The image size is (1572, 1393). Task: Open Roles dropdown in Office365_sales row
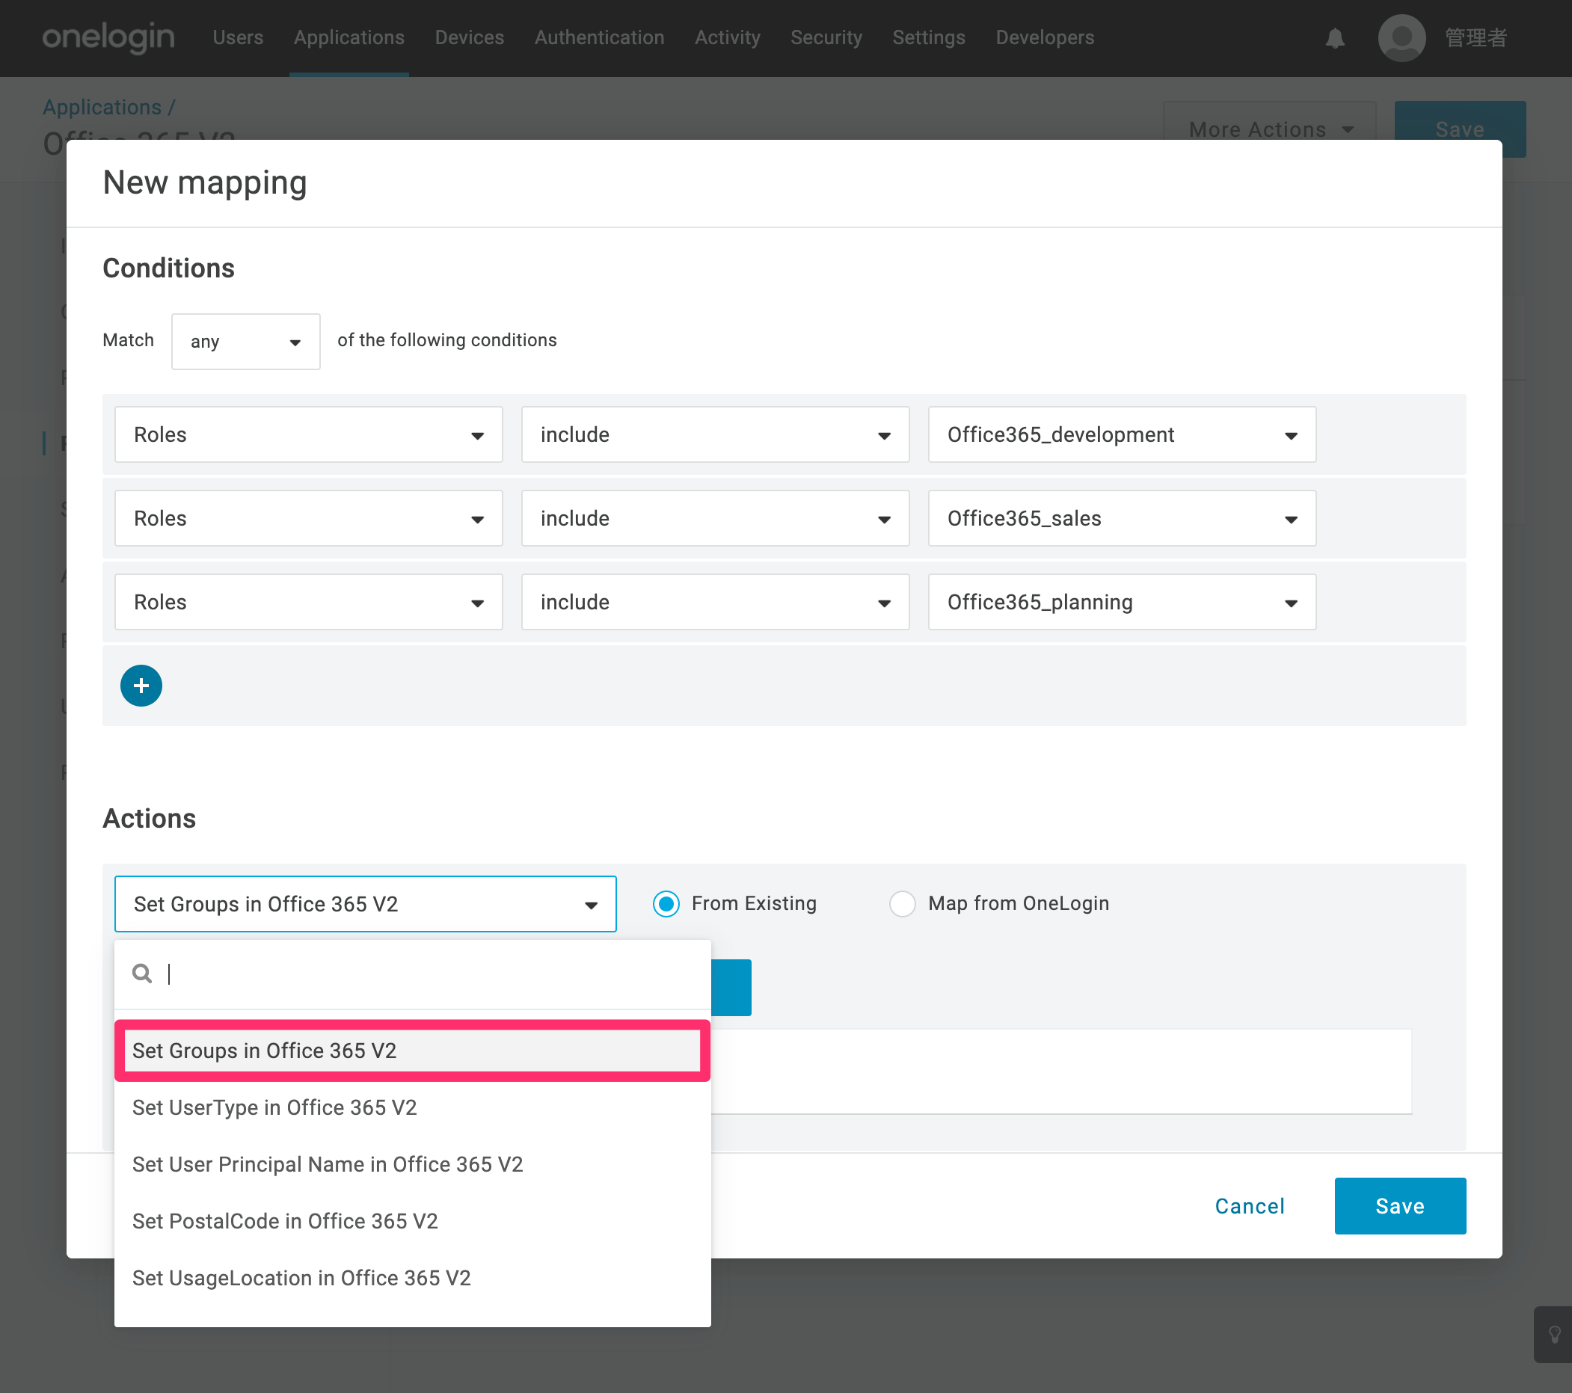(308, 518)
